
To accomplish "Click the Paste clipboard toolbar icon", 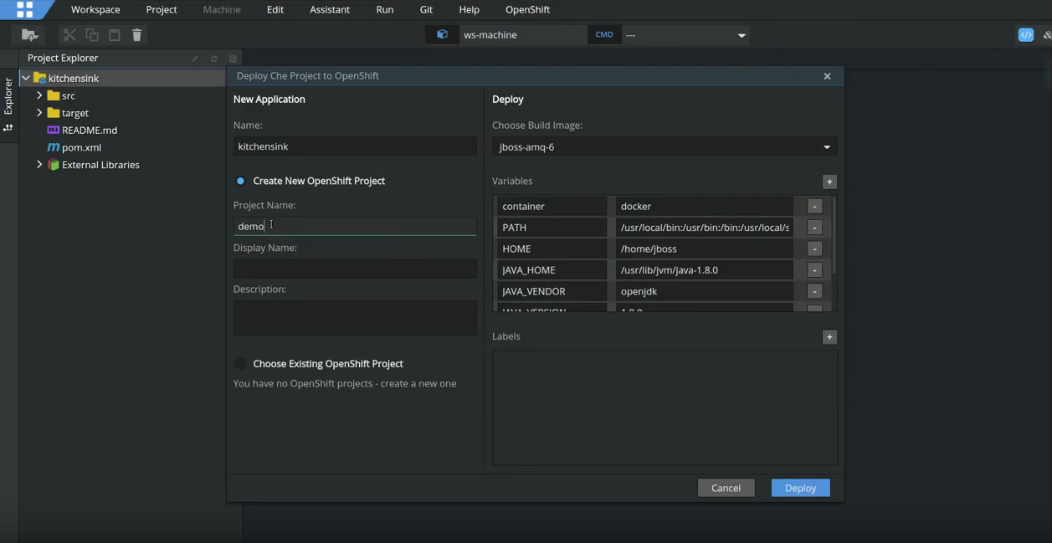I will pos(115,34).
